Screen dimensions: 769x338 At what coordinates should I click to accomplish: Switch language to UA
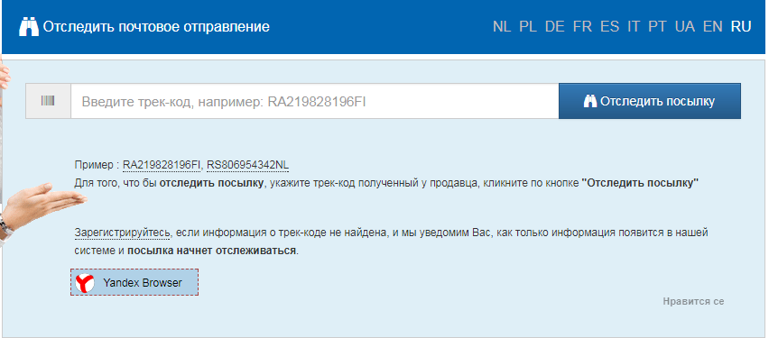[x=685, y=26]
